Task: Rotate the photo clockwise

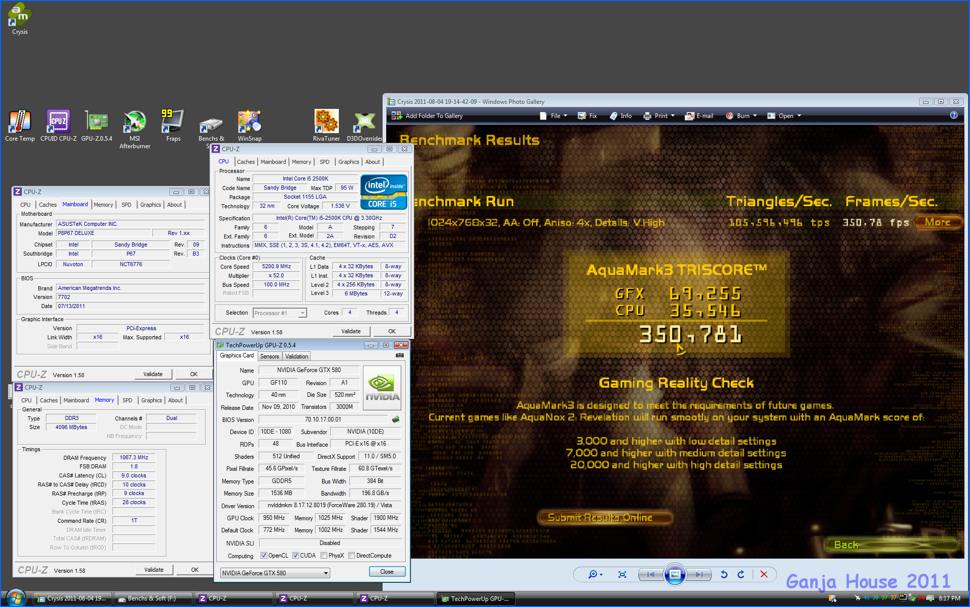Action: [x=741, y=574]
